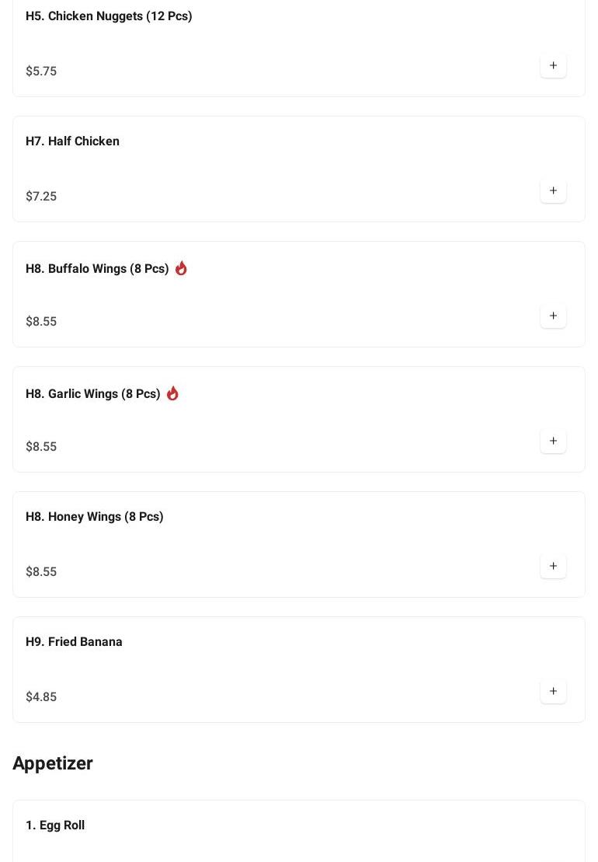Viewport: 598px width, 862px height.
Task: Click the Appetizer section heading
Action: pos(53,763)
